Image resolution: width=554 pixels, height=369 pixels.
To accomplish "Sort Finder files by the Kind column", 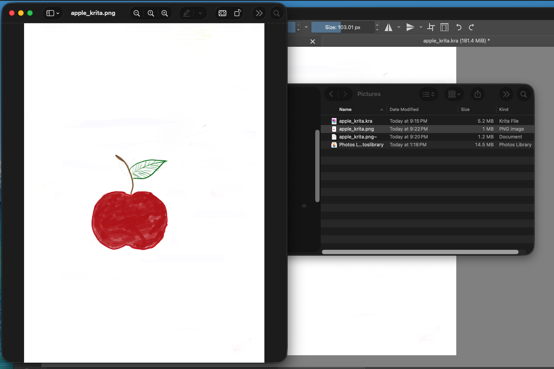I will click(504, 109).
